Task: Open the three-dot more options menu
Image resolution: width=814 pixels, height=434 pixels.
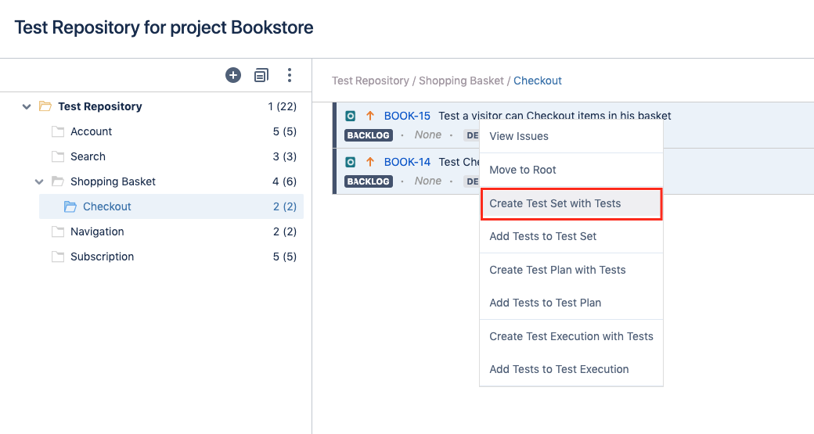Action: [290, 75]
